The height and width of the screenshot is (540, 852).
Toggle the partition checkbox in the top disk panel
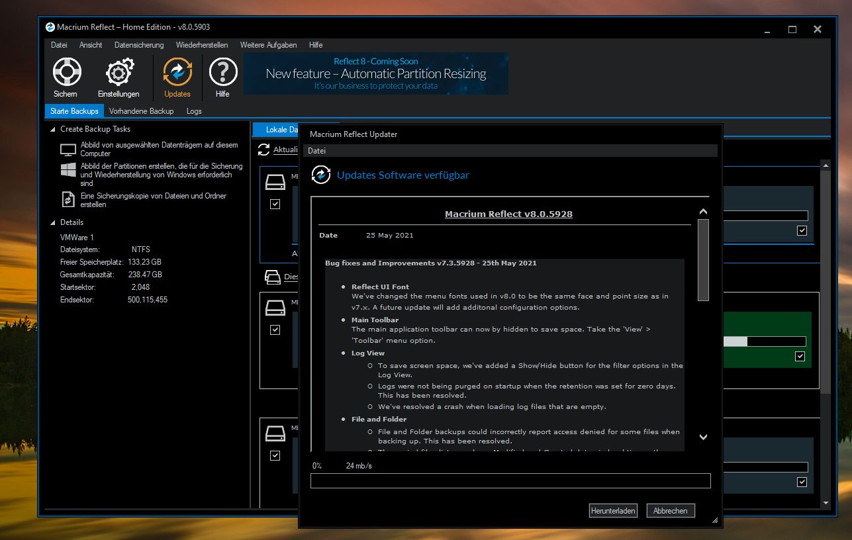(x=802, y=230)
